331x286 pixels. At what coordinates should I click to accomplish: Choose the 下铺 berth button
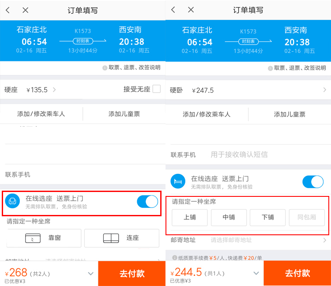pos(268,217)
